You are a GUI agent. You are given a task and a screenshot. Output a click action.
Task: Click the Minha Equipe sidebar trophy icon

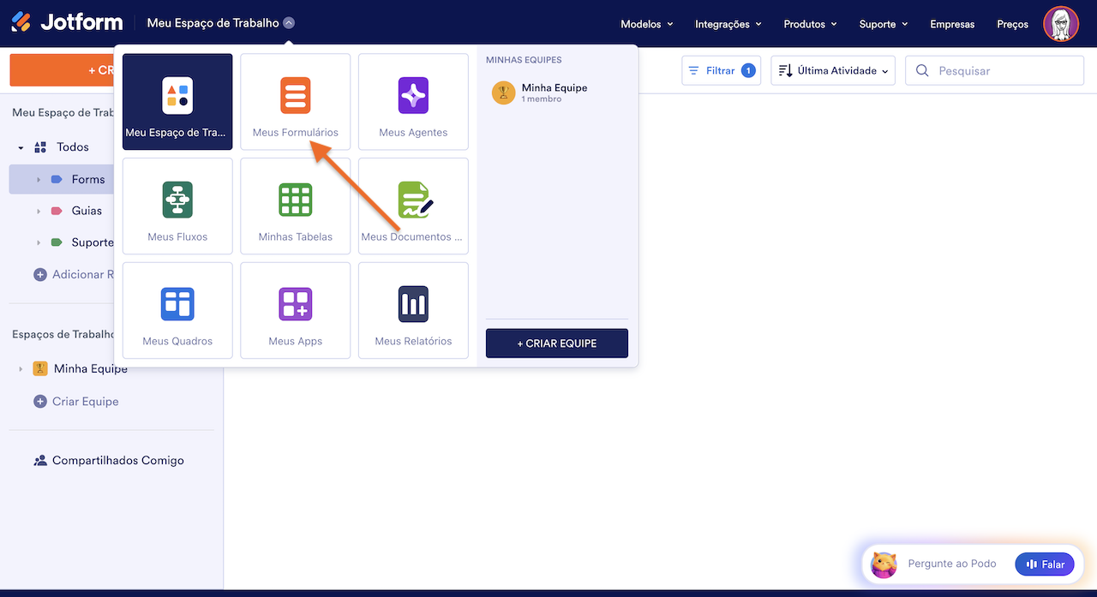click(x=39, y=368)
